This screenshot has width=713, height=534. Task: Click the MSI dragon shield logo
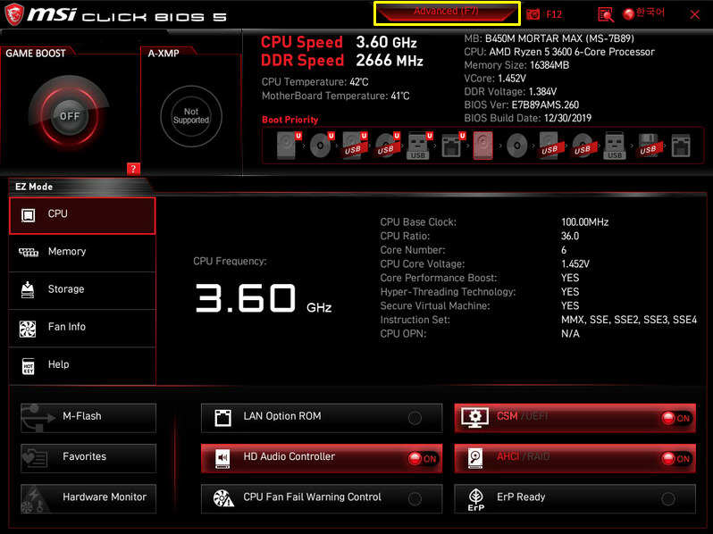[14, 14]
